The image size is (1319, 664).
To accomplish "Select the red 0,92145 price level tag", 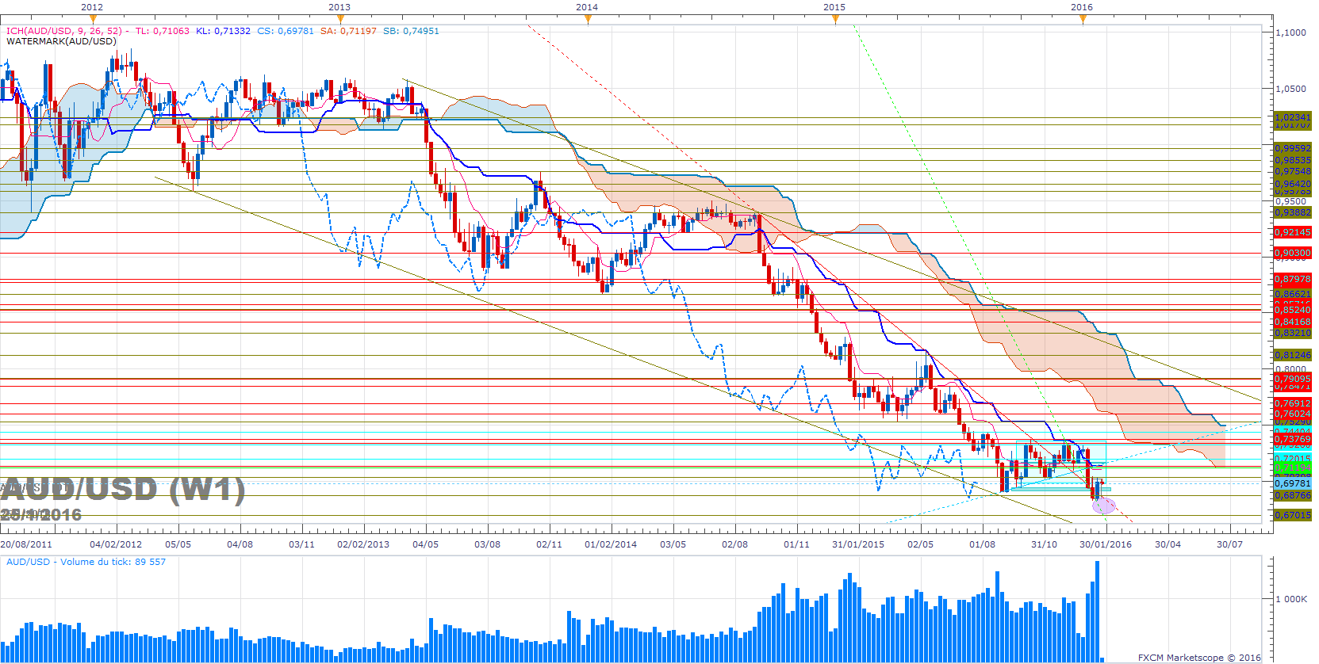I will coord(1293,232).
